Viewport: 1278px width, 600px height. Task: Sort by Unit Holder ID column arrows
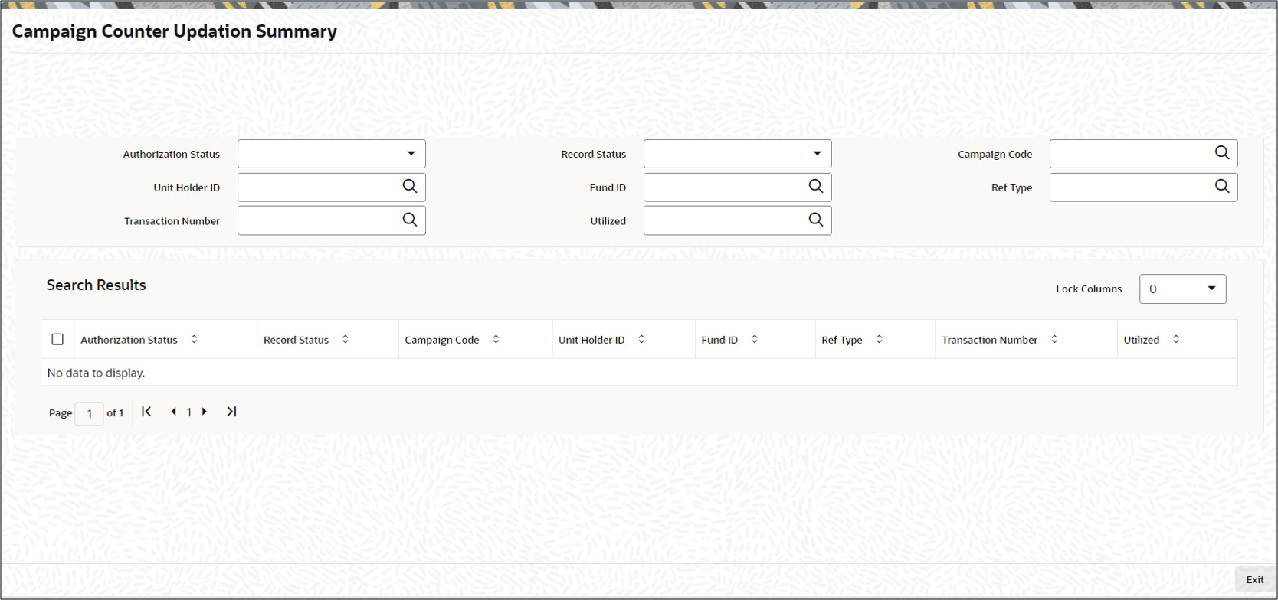641,339
